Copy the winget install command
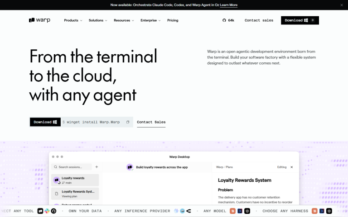The width and height of the screenshot is (348, 217). 128,122
